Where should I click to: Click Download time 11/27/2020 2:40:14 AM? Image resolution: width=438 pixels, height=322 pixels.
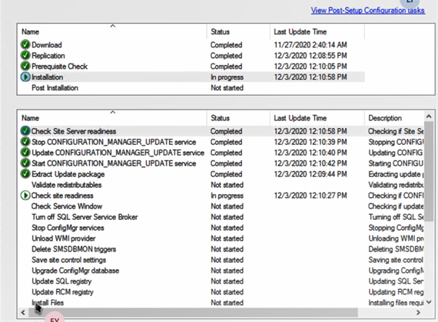pyautogui.click(x=310, y=44)
